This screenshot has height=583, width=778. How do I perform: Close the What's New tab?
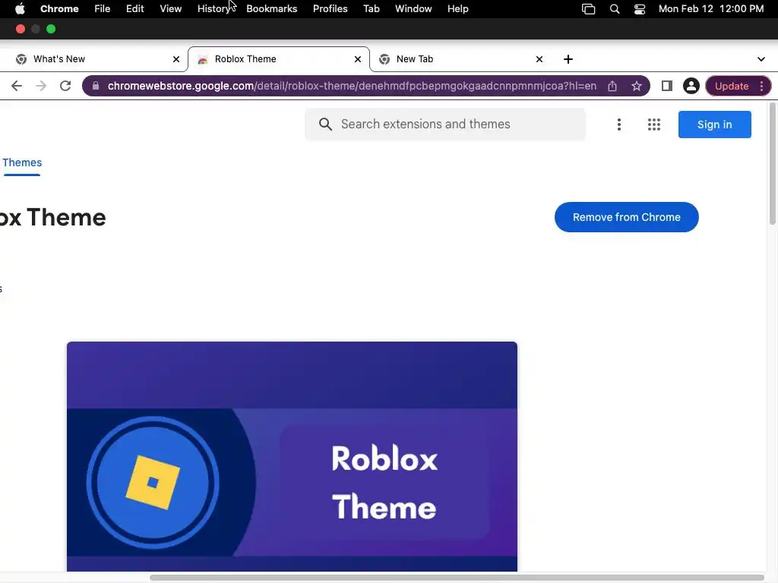(x=176, y=59)
